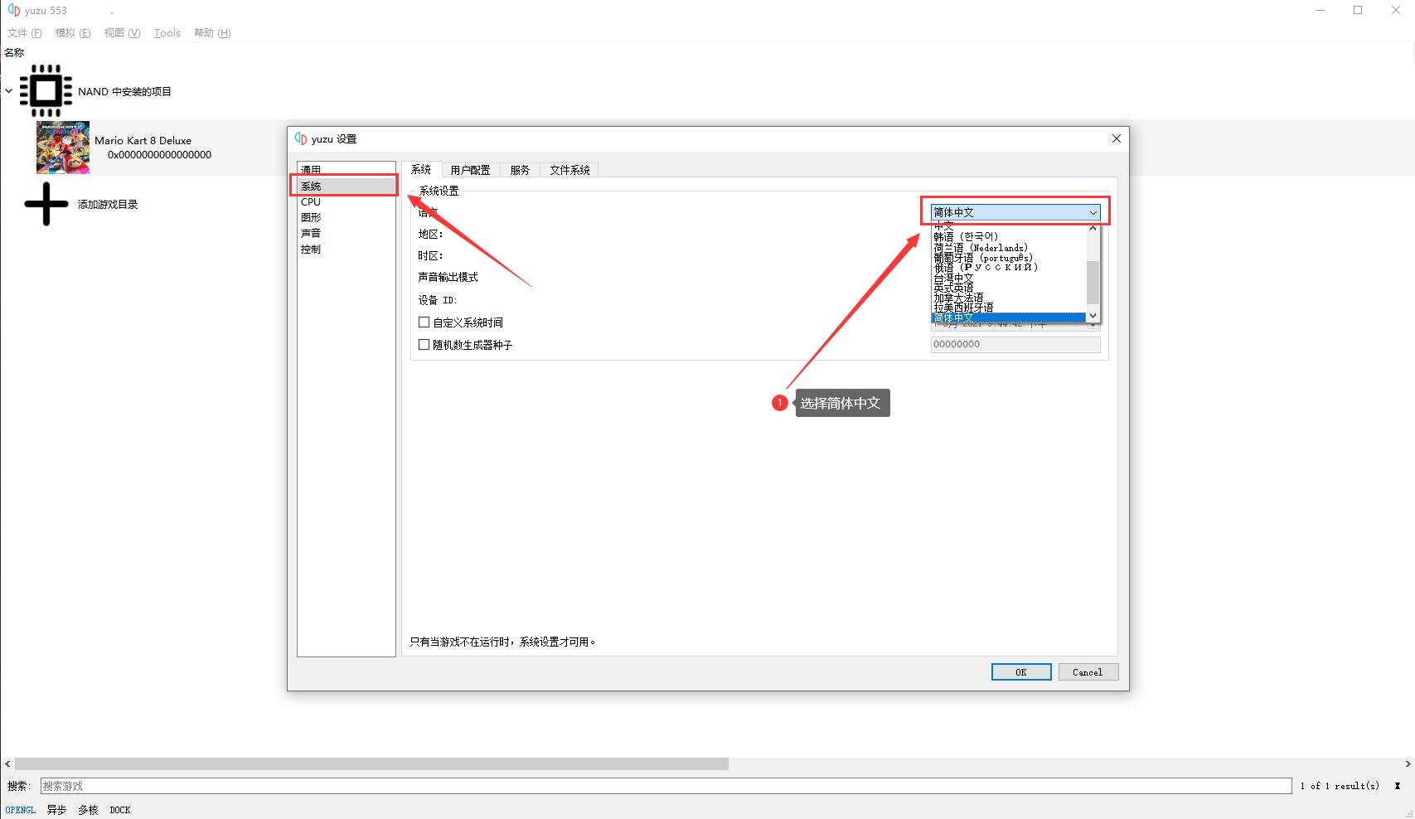This screenshot has height=819, width=1415.
Task: Open the 帮助 (H) menu
Action: pos(212,33)
